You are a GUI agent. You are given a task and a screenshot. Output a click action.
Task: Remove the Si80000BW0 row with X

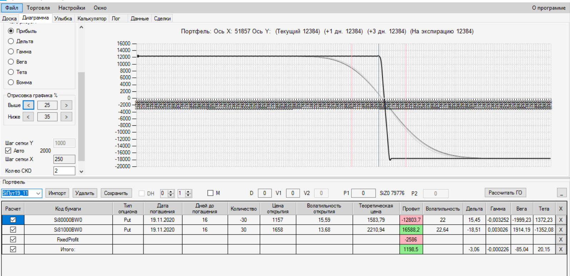pos(561,220)
